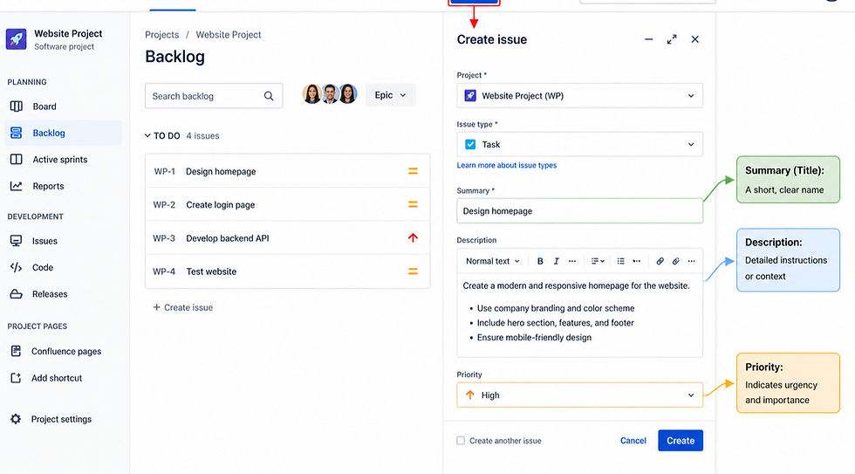Click the red highest-priority arrow on WP-3
855x474 pixels.
point(413,237)
